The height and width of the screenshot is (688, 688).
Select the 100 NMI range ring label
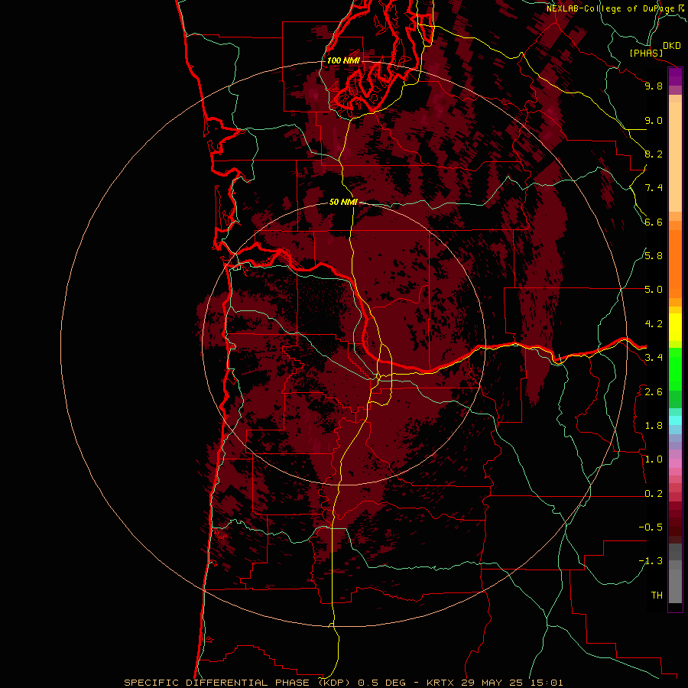click(x=343, y=60)
